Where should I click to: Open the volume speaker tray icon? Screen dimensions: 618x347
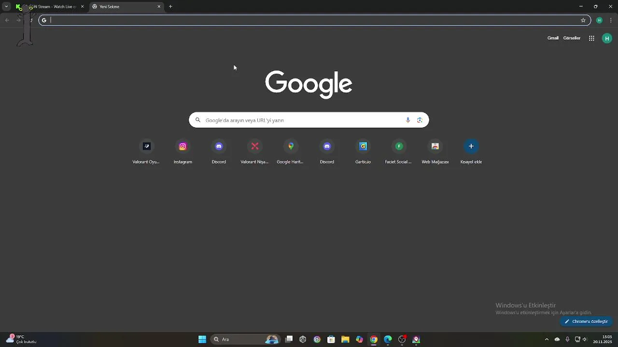pos(585,339)
